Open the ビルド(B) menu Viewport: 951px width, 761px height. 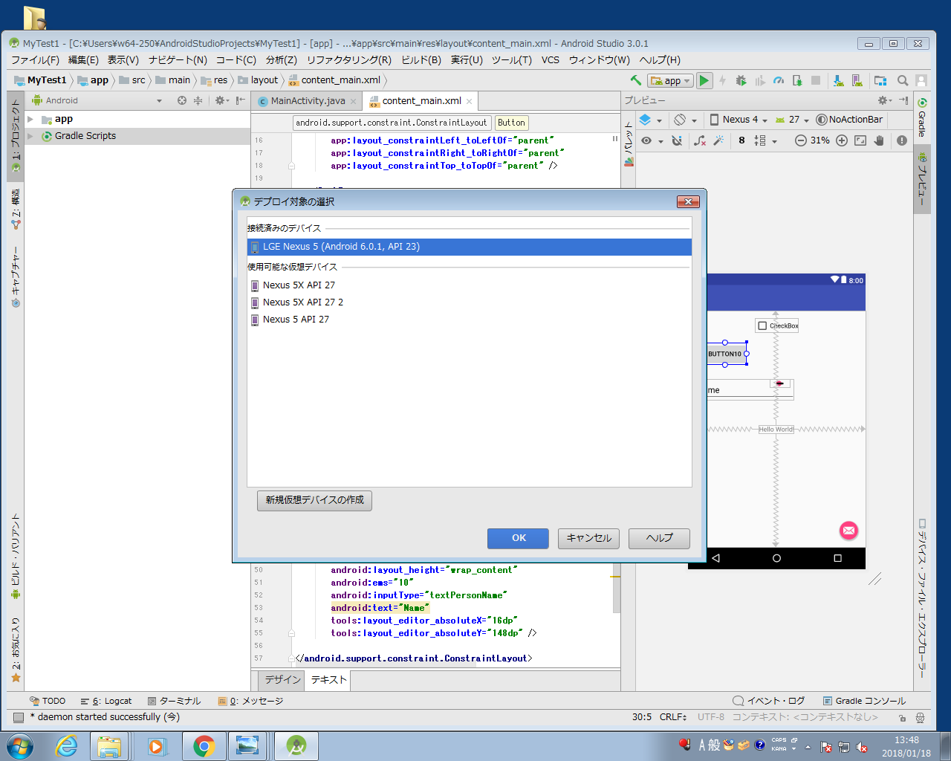[x=421, y=60]
